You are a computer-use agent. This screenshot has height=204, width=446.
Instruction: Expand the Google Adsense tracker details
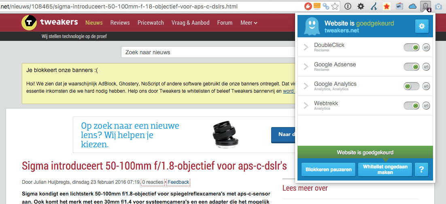coord(306,67)
